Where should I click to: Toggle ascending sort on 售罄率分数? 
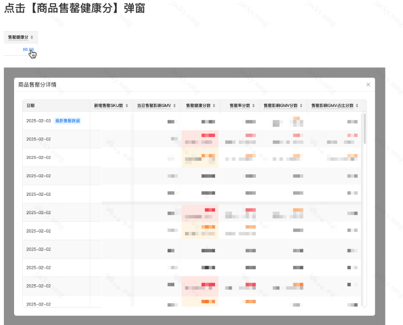(254, 105)
